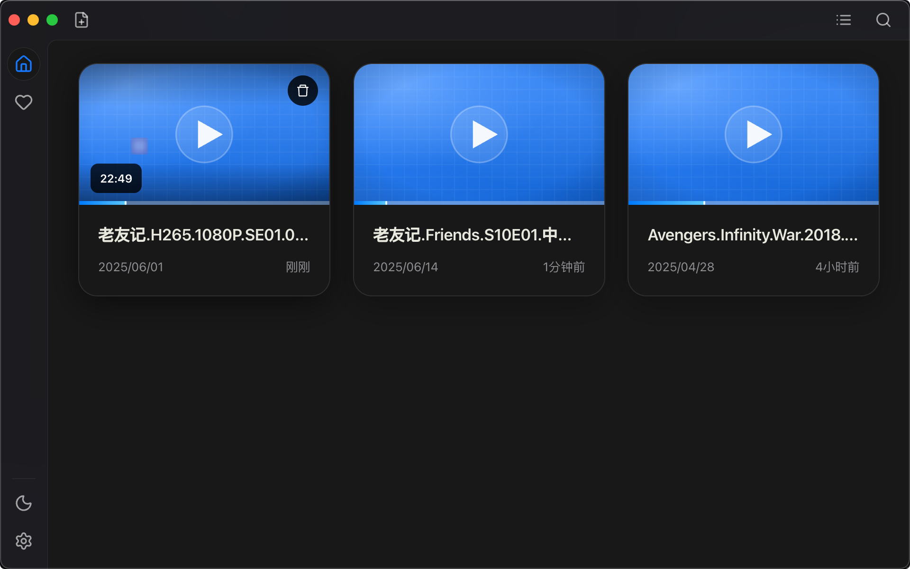
Task: Delete the 老友记.H265 video with trash icon
Action: coord(303,91)
